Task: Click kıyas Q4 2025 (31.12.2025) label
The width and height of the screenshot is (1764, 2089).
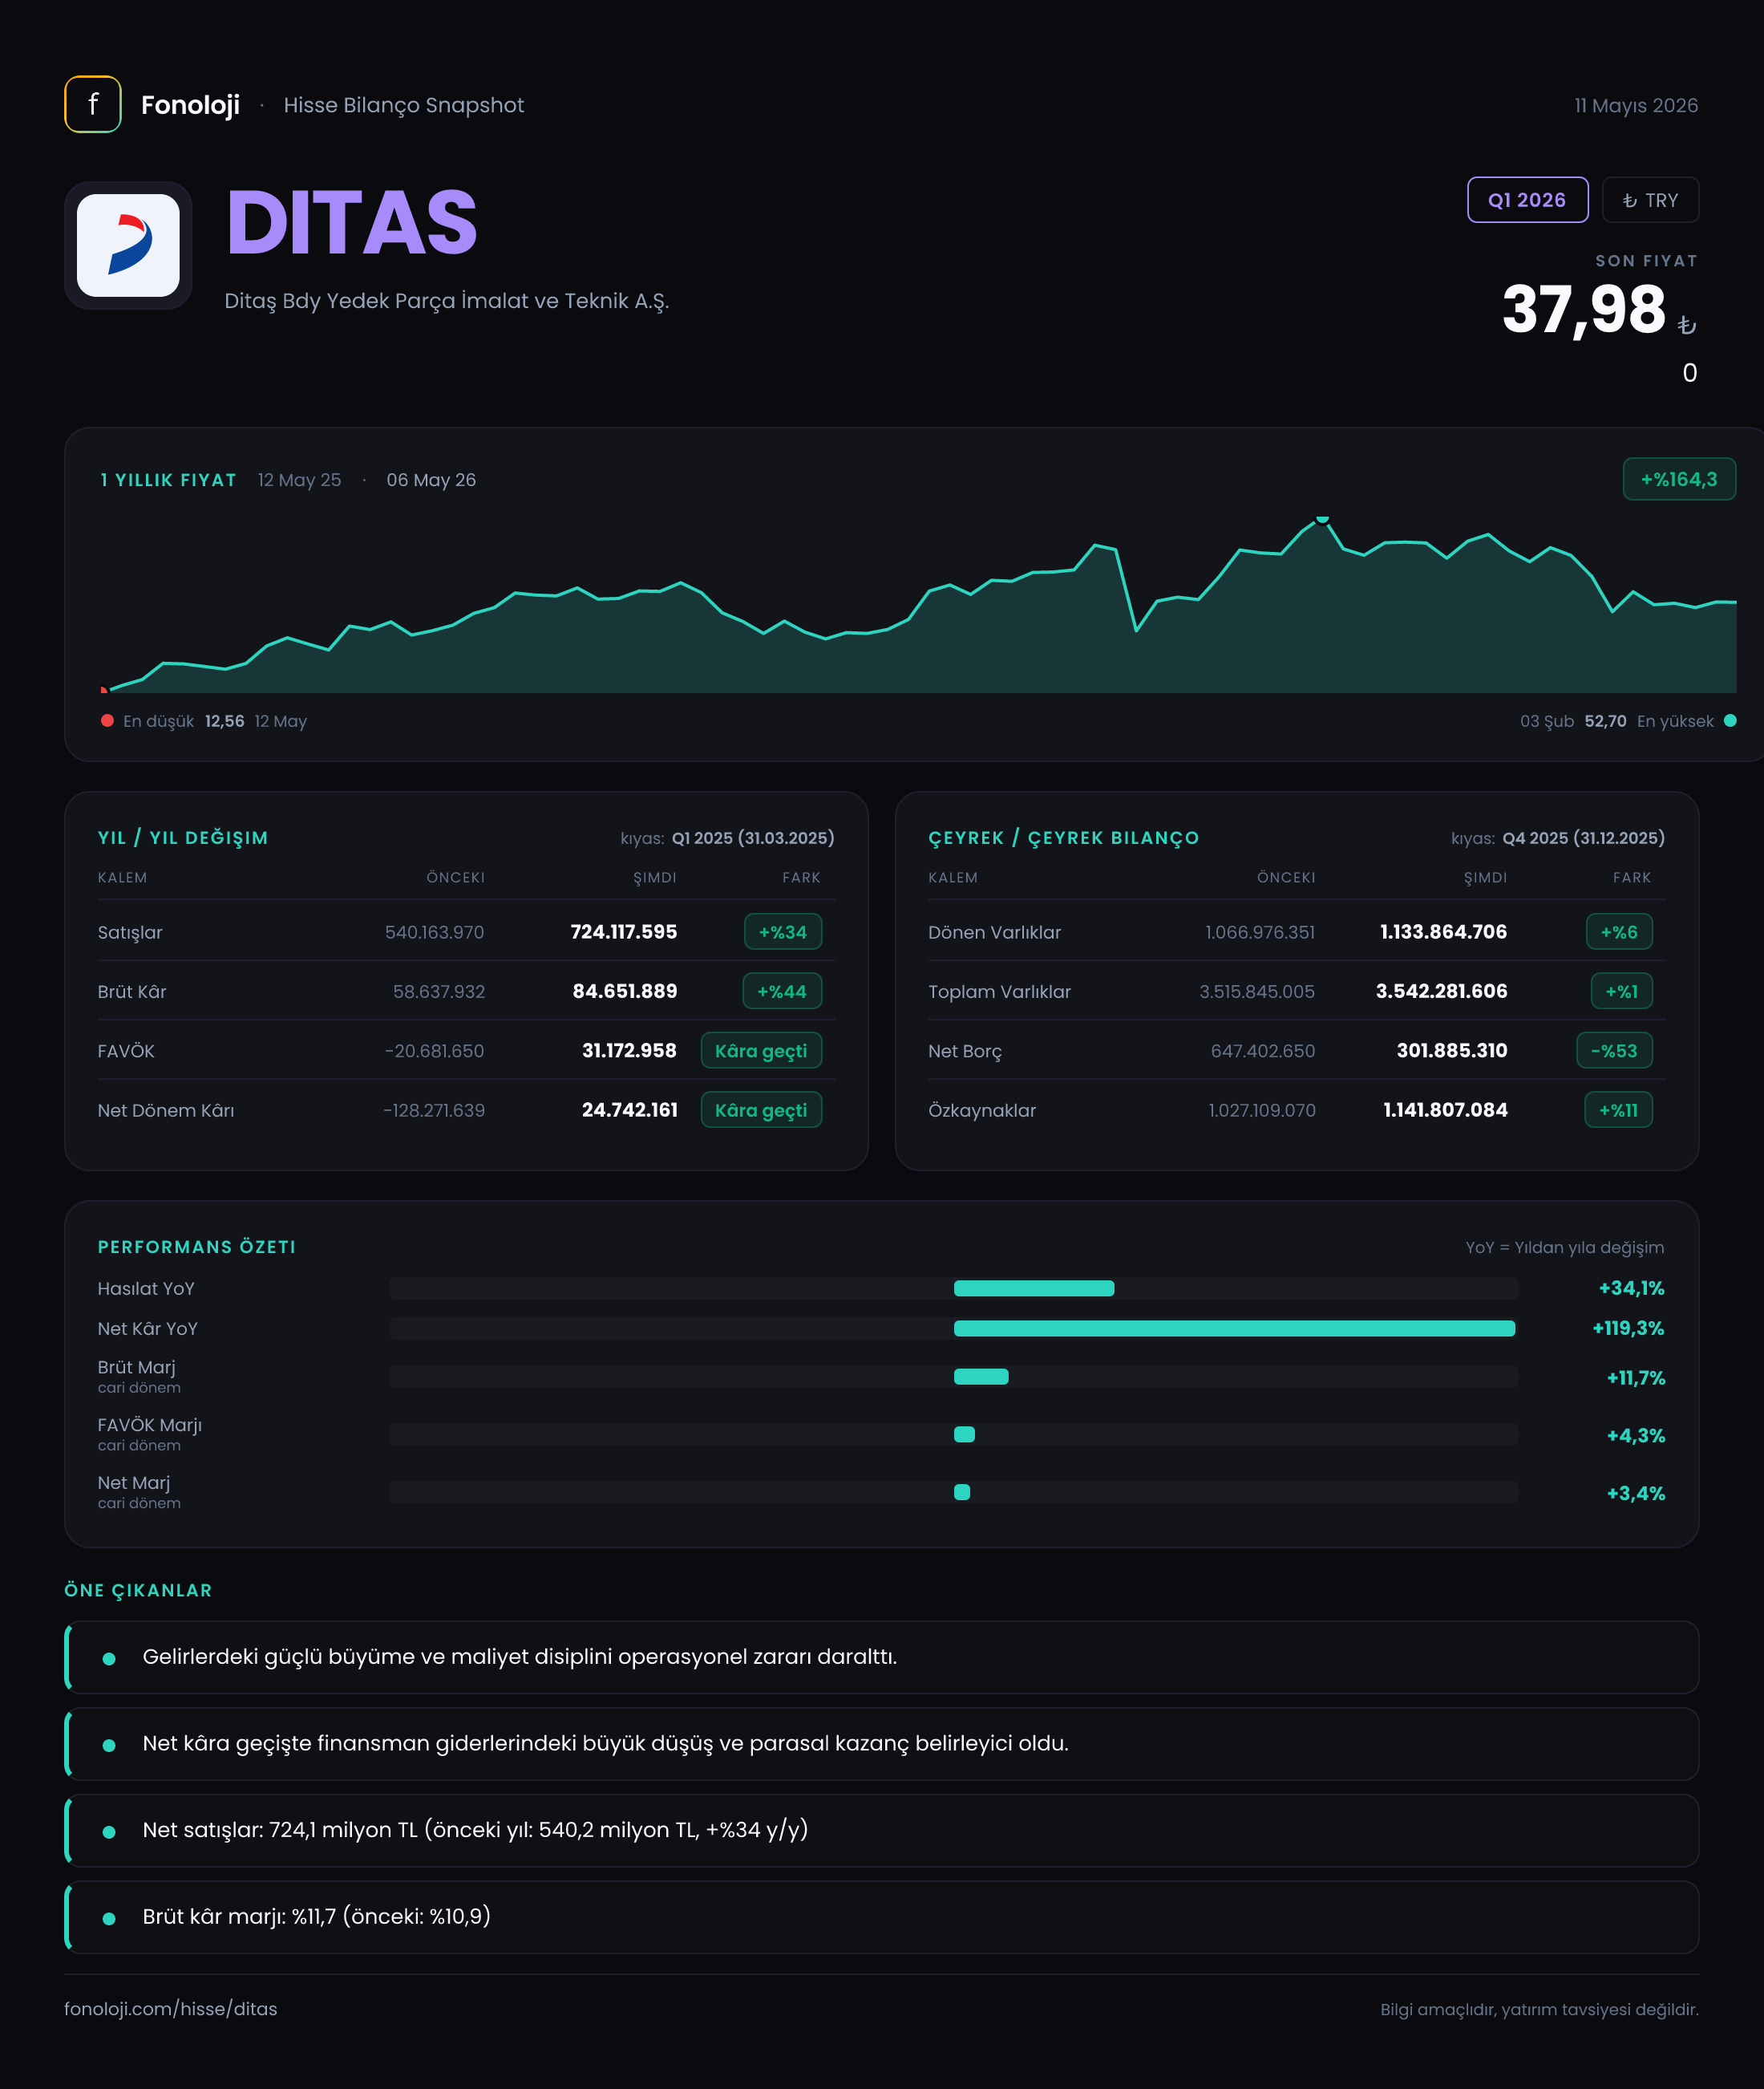Action: pyautogui.click(x=1558, y=838)
